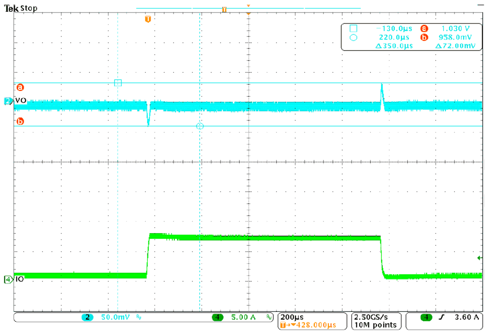Select the channel 2 VO badge
The height and width of the screenshot is (335, 485).
pyautogui.click(x=8, y=100)
